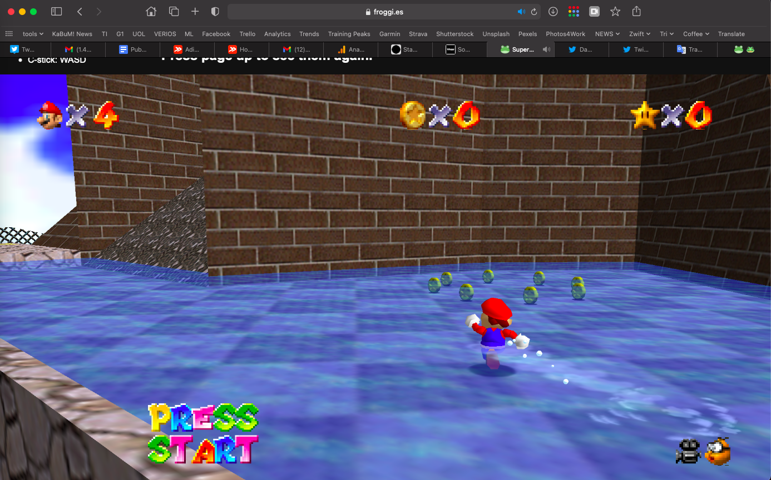This screenshot has width=771, height=480.
Task: Mute the Super... tab audio icon
Action: pyautogui.click(x=546, y=49)
